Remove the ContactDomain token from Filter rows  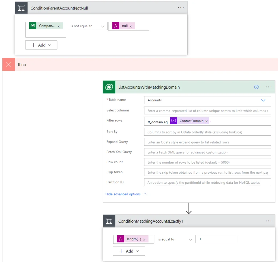tap(207, 121)
